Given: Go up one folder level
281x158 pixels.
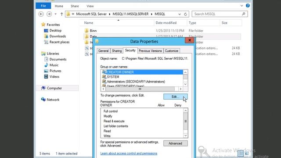Looking at the screenshot, I should tap(61, 14).
